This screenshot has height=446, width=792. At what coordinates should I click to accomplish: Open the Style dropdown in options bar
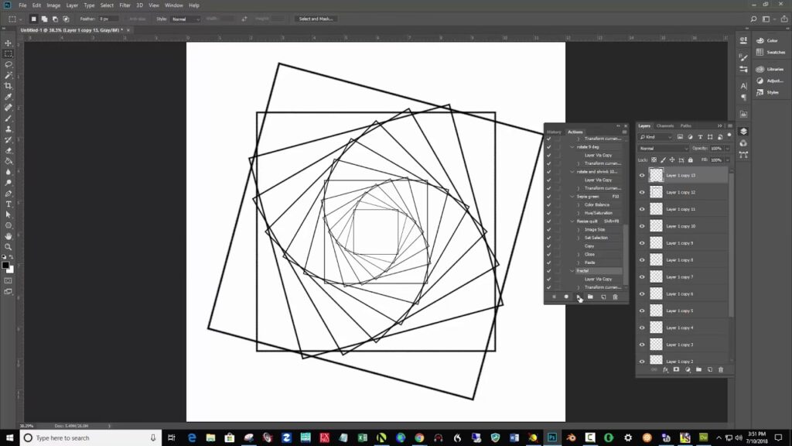click(x=185, y=19)
